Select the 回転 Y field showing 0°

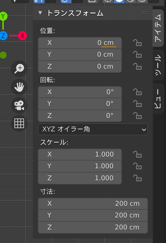pyautogui.click(x=80, y=104)
